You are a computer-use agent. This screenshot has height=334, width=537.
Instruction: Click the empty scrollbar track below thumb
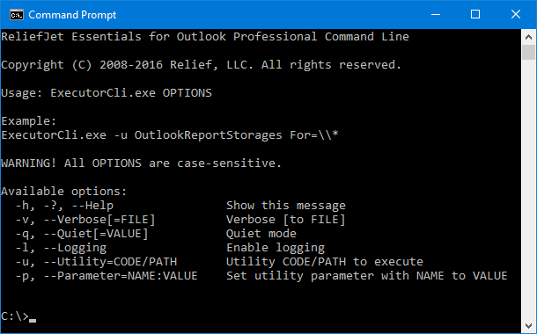528,190
